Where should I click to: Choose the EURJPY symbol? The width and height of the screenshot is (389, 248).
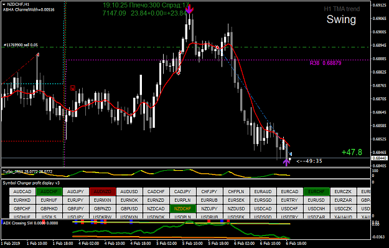76,200
